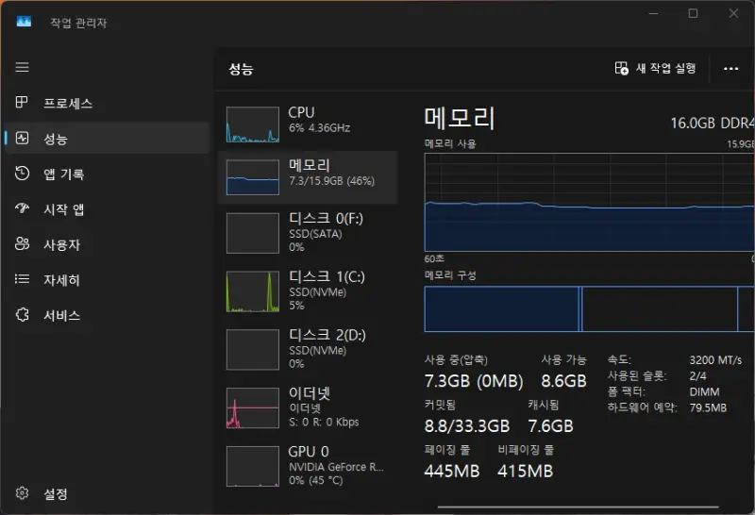This screenshot has width=755, height=515.
Task: Click the 자세히 list icon
Action: pyautogui.click(x=22, y=279)
